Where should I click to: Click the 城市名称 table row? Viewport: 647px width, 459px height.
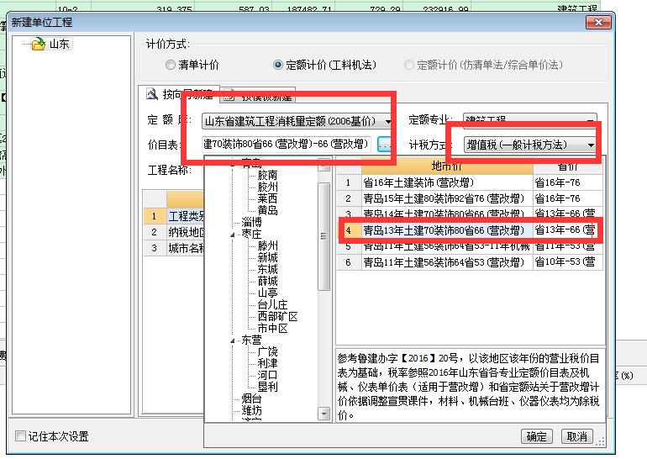pos(174,248)
